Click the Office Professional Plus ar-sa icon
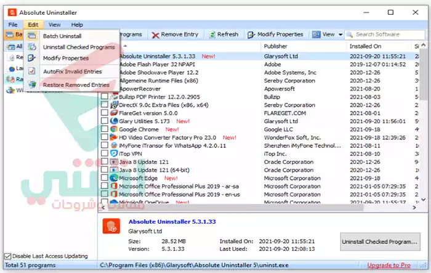 pos(114,186)
